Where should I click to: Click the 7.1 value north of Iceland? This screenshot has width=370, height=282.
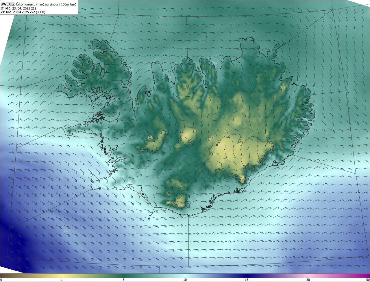[x=162, y=18]
